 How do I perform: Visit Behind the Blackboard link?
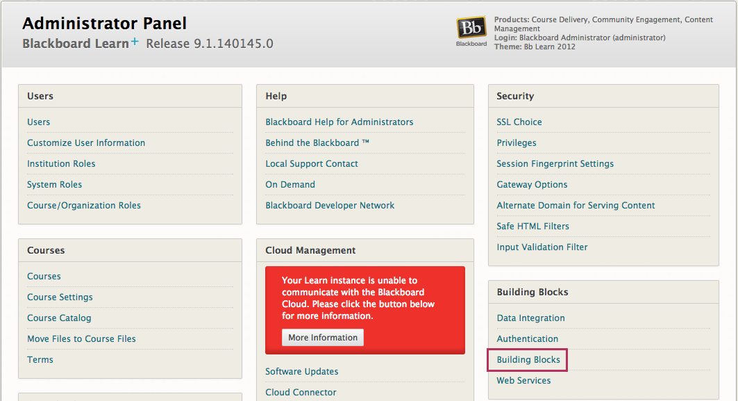[x=317, y=142]
